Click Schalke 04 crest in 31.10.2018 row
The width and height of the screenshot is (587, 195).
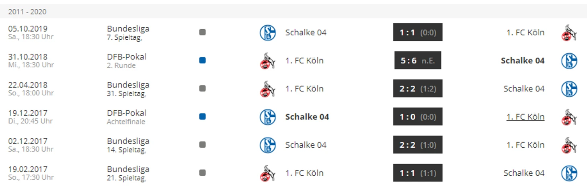pos(569,61)
